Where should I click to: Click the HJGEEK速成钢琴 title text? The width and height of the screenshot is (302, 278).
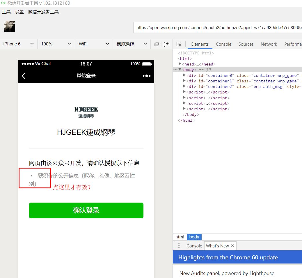[x=86, y=132]
